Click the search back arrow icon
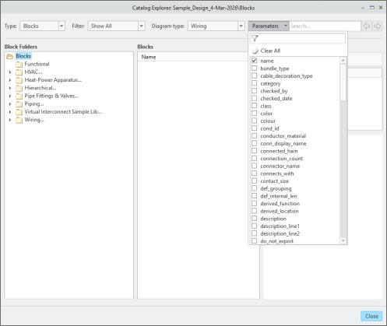 pos(366,26)
